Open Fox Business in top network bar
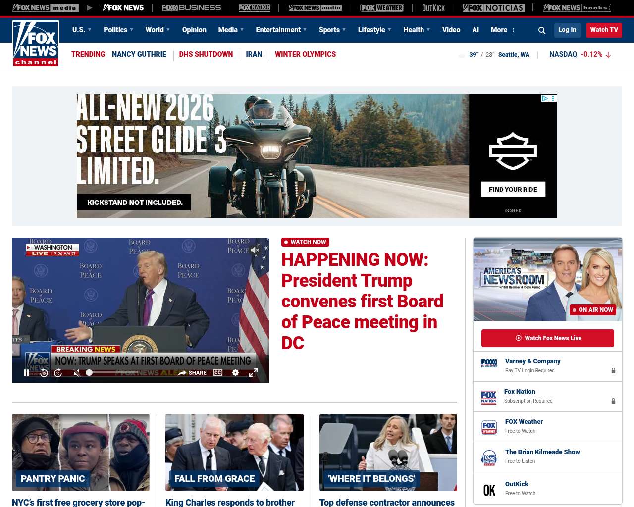 pos(191,8)
